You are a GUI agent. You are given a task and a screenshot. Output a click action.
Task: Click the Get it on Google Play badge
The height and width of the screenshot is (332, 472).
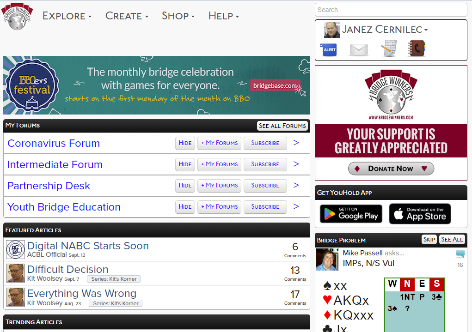pos(351,214)
